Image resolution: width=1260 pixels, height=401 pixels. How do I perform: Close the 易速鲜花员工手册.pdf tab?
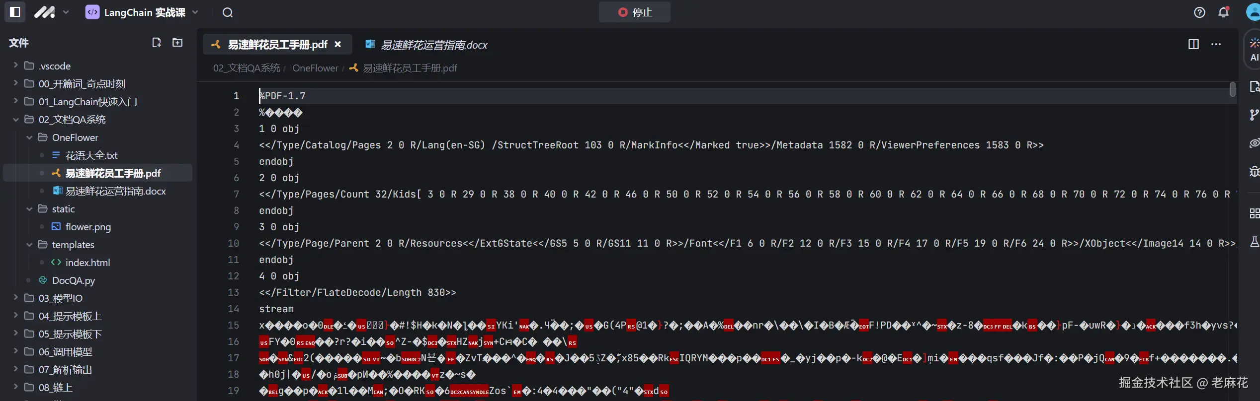(338, 44)
